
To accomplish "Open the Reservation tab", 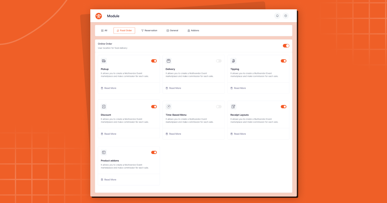I will click(x=149, y=31).
